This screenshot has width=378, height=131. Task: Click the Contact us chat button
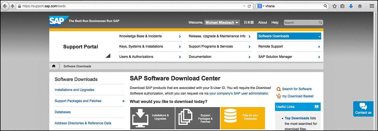[363, 109]
